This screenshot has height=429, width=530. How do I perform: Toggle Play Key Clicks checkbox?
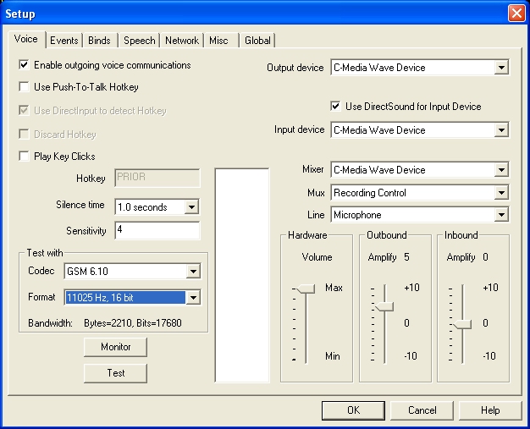(x=25, y=157)
